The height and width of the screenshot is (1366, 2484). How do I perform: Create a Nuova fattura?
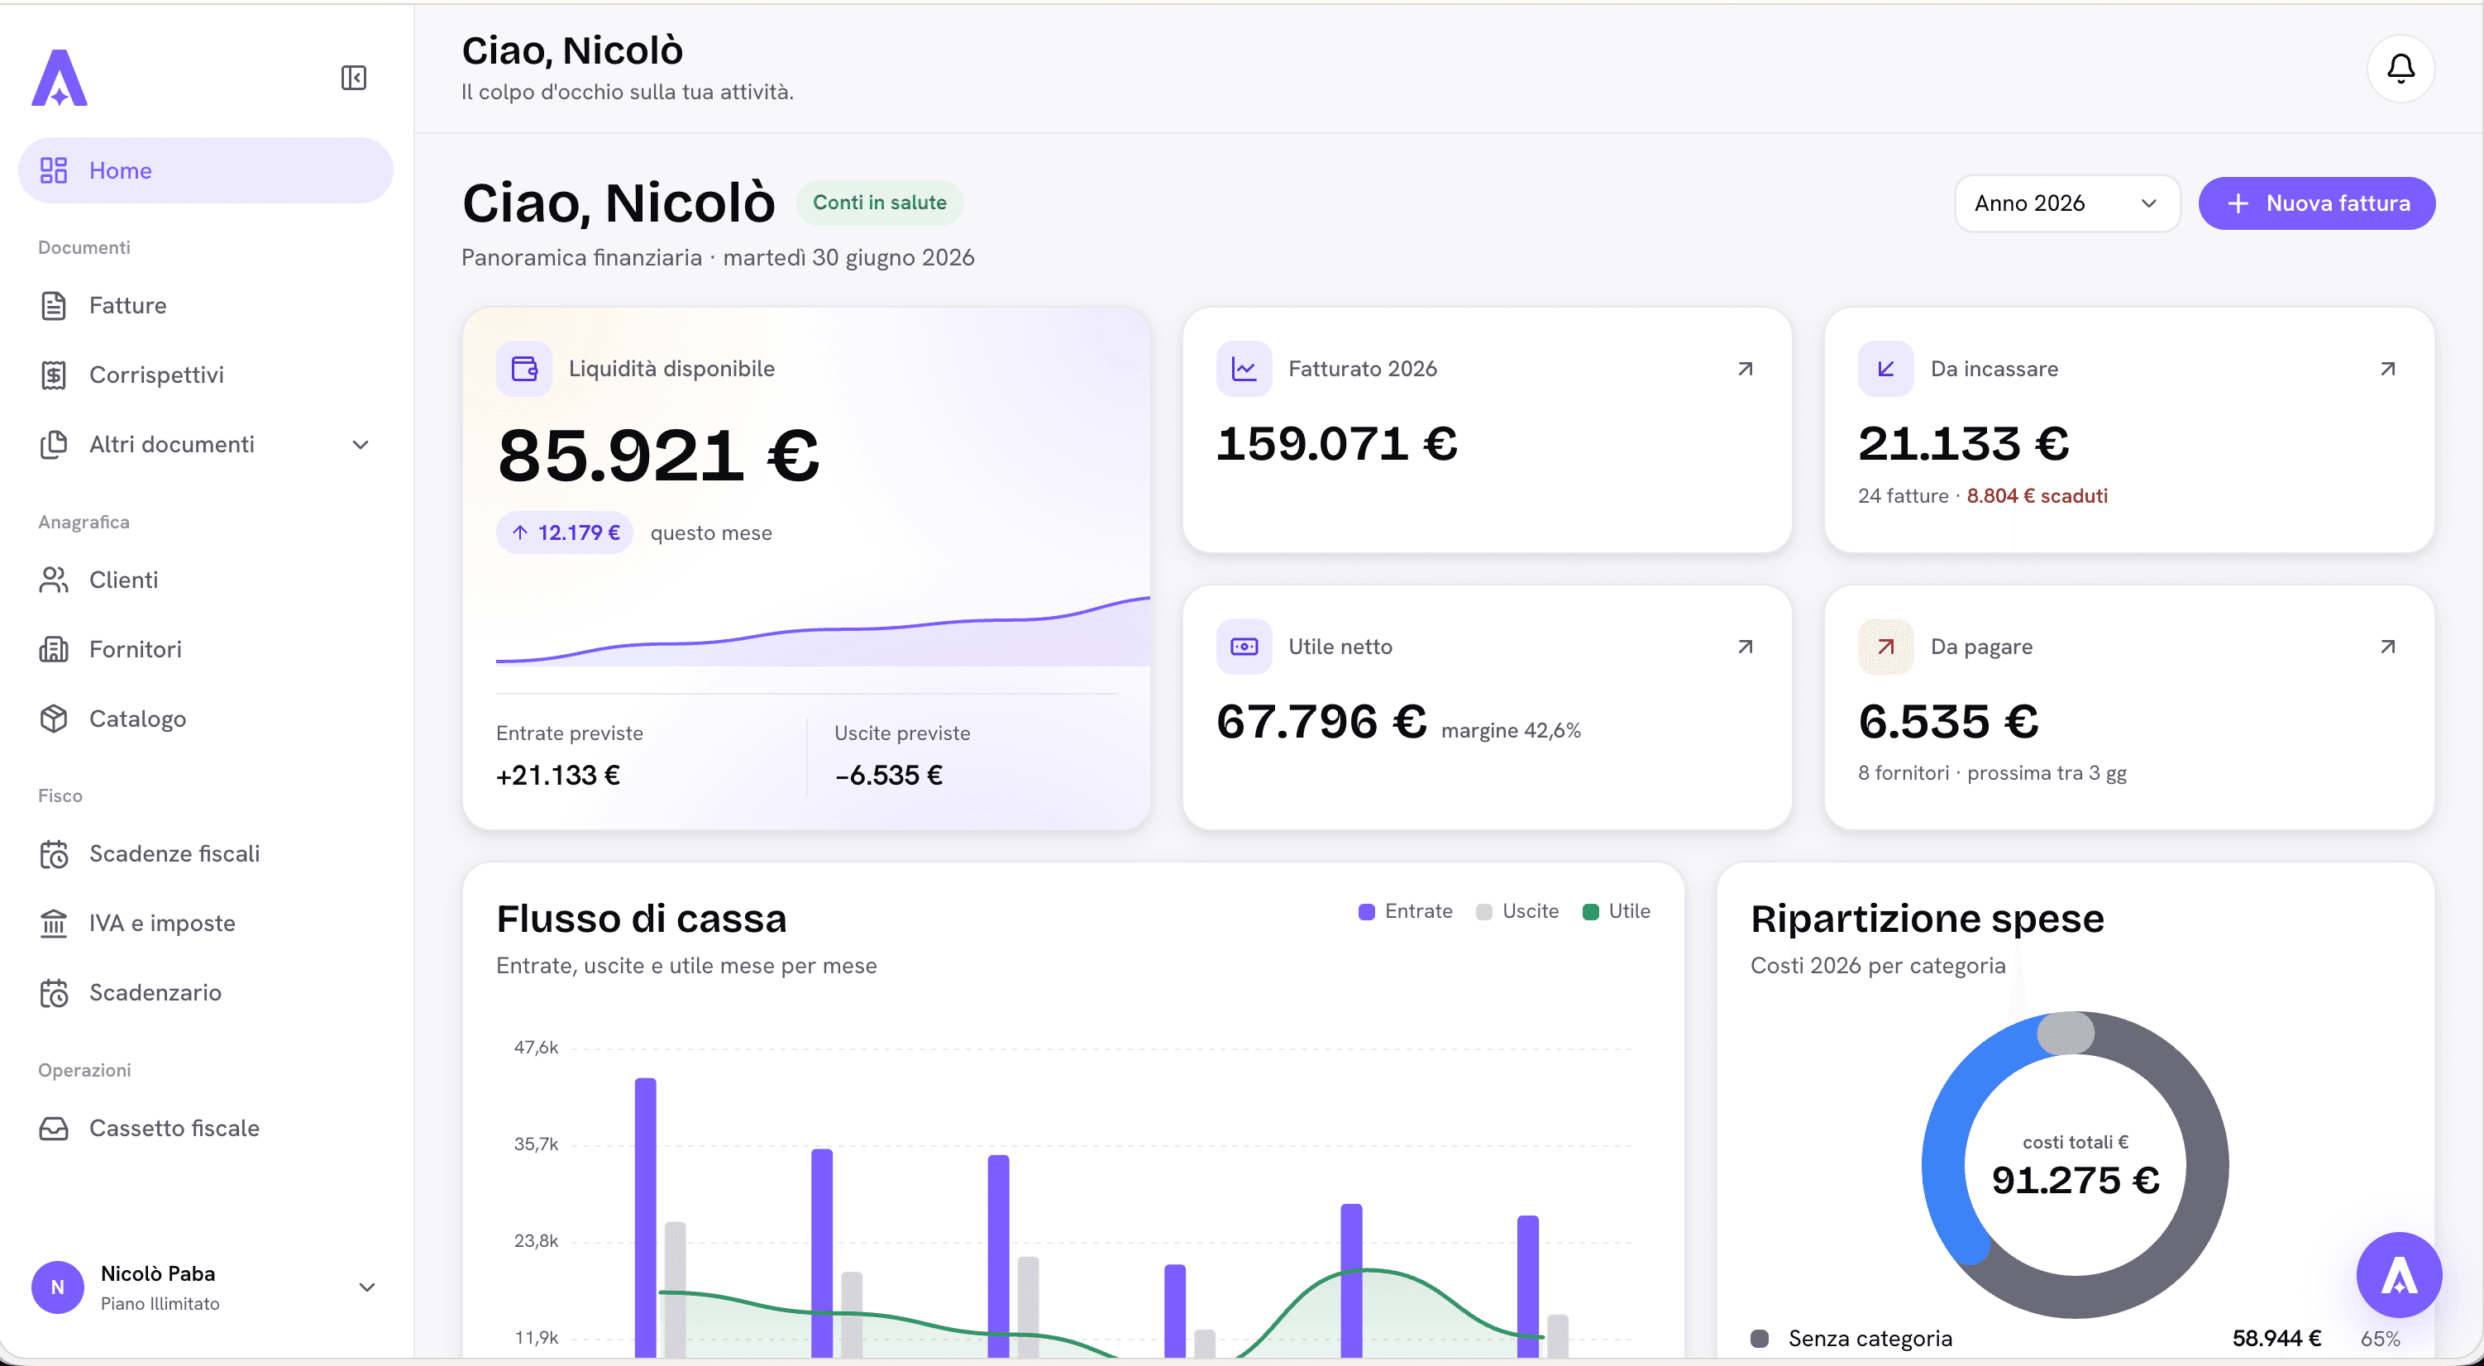2316,203
